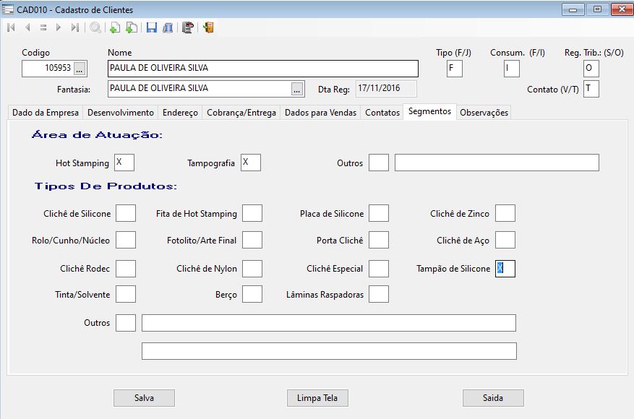Click the magnifier search icon in toolbar
Screen dimensions: 634x419
pos(95,28)
